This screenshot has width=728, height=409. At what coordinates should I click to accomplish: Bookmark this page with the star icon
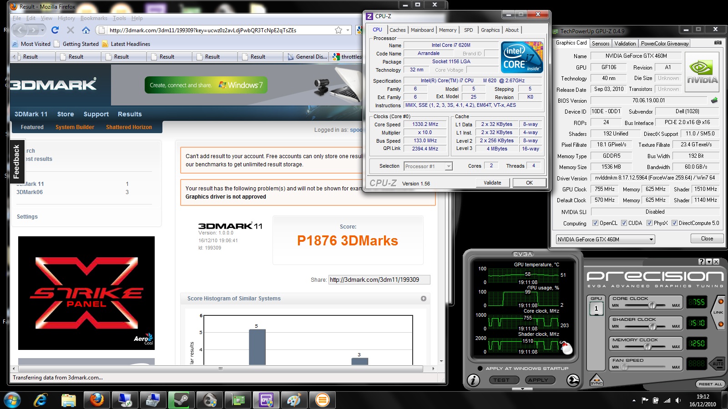(339, 30)
